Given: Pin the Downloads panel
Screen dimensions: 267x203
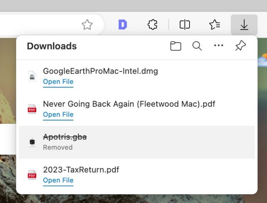Looking at the screenshot, I should [240, 46].
